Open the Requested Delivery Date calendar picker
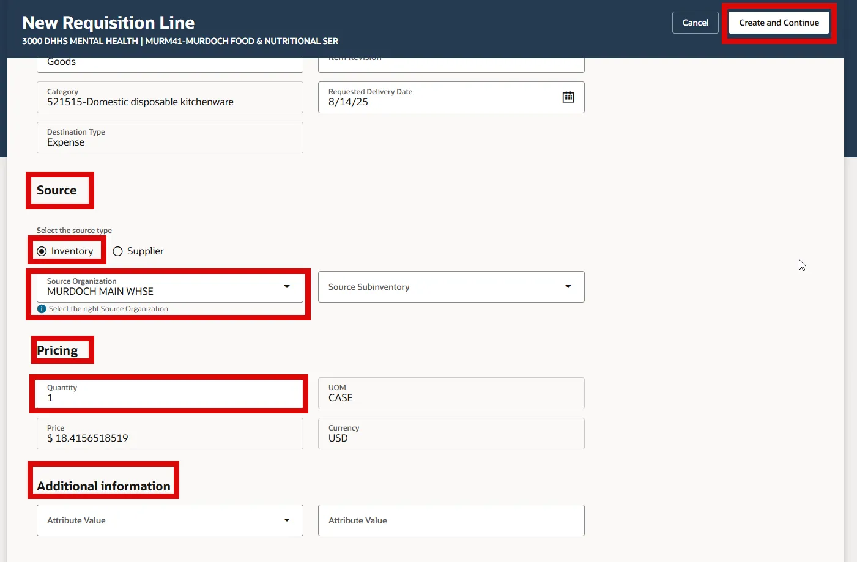 [x=568, y=97]
